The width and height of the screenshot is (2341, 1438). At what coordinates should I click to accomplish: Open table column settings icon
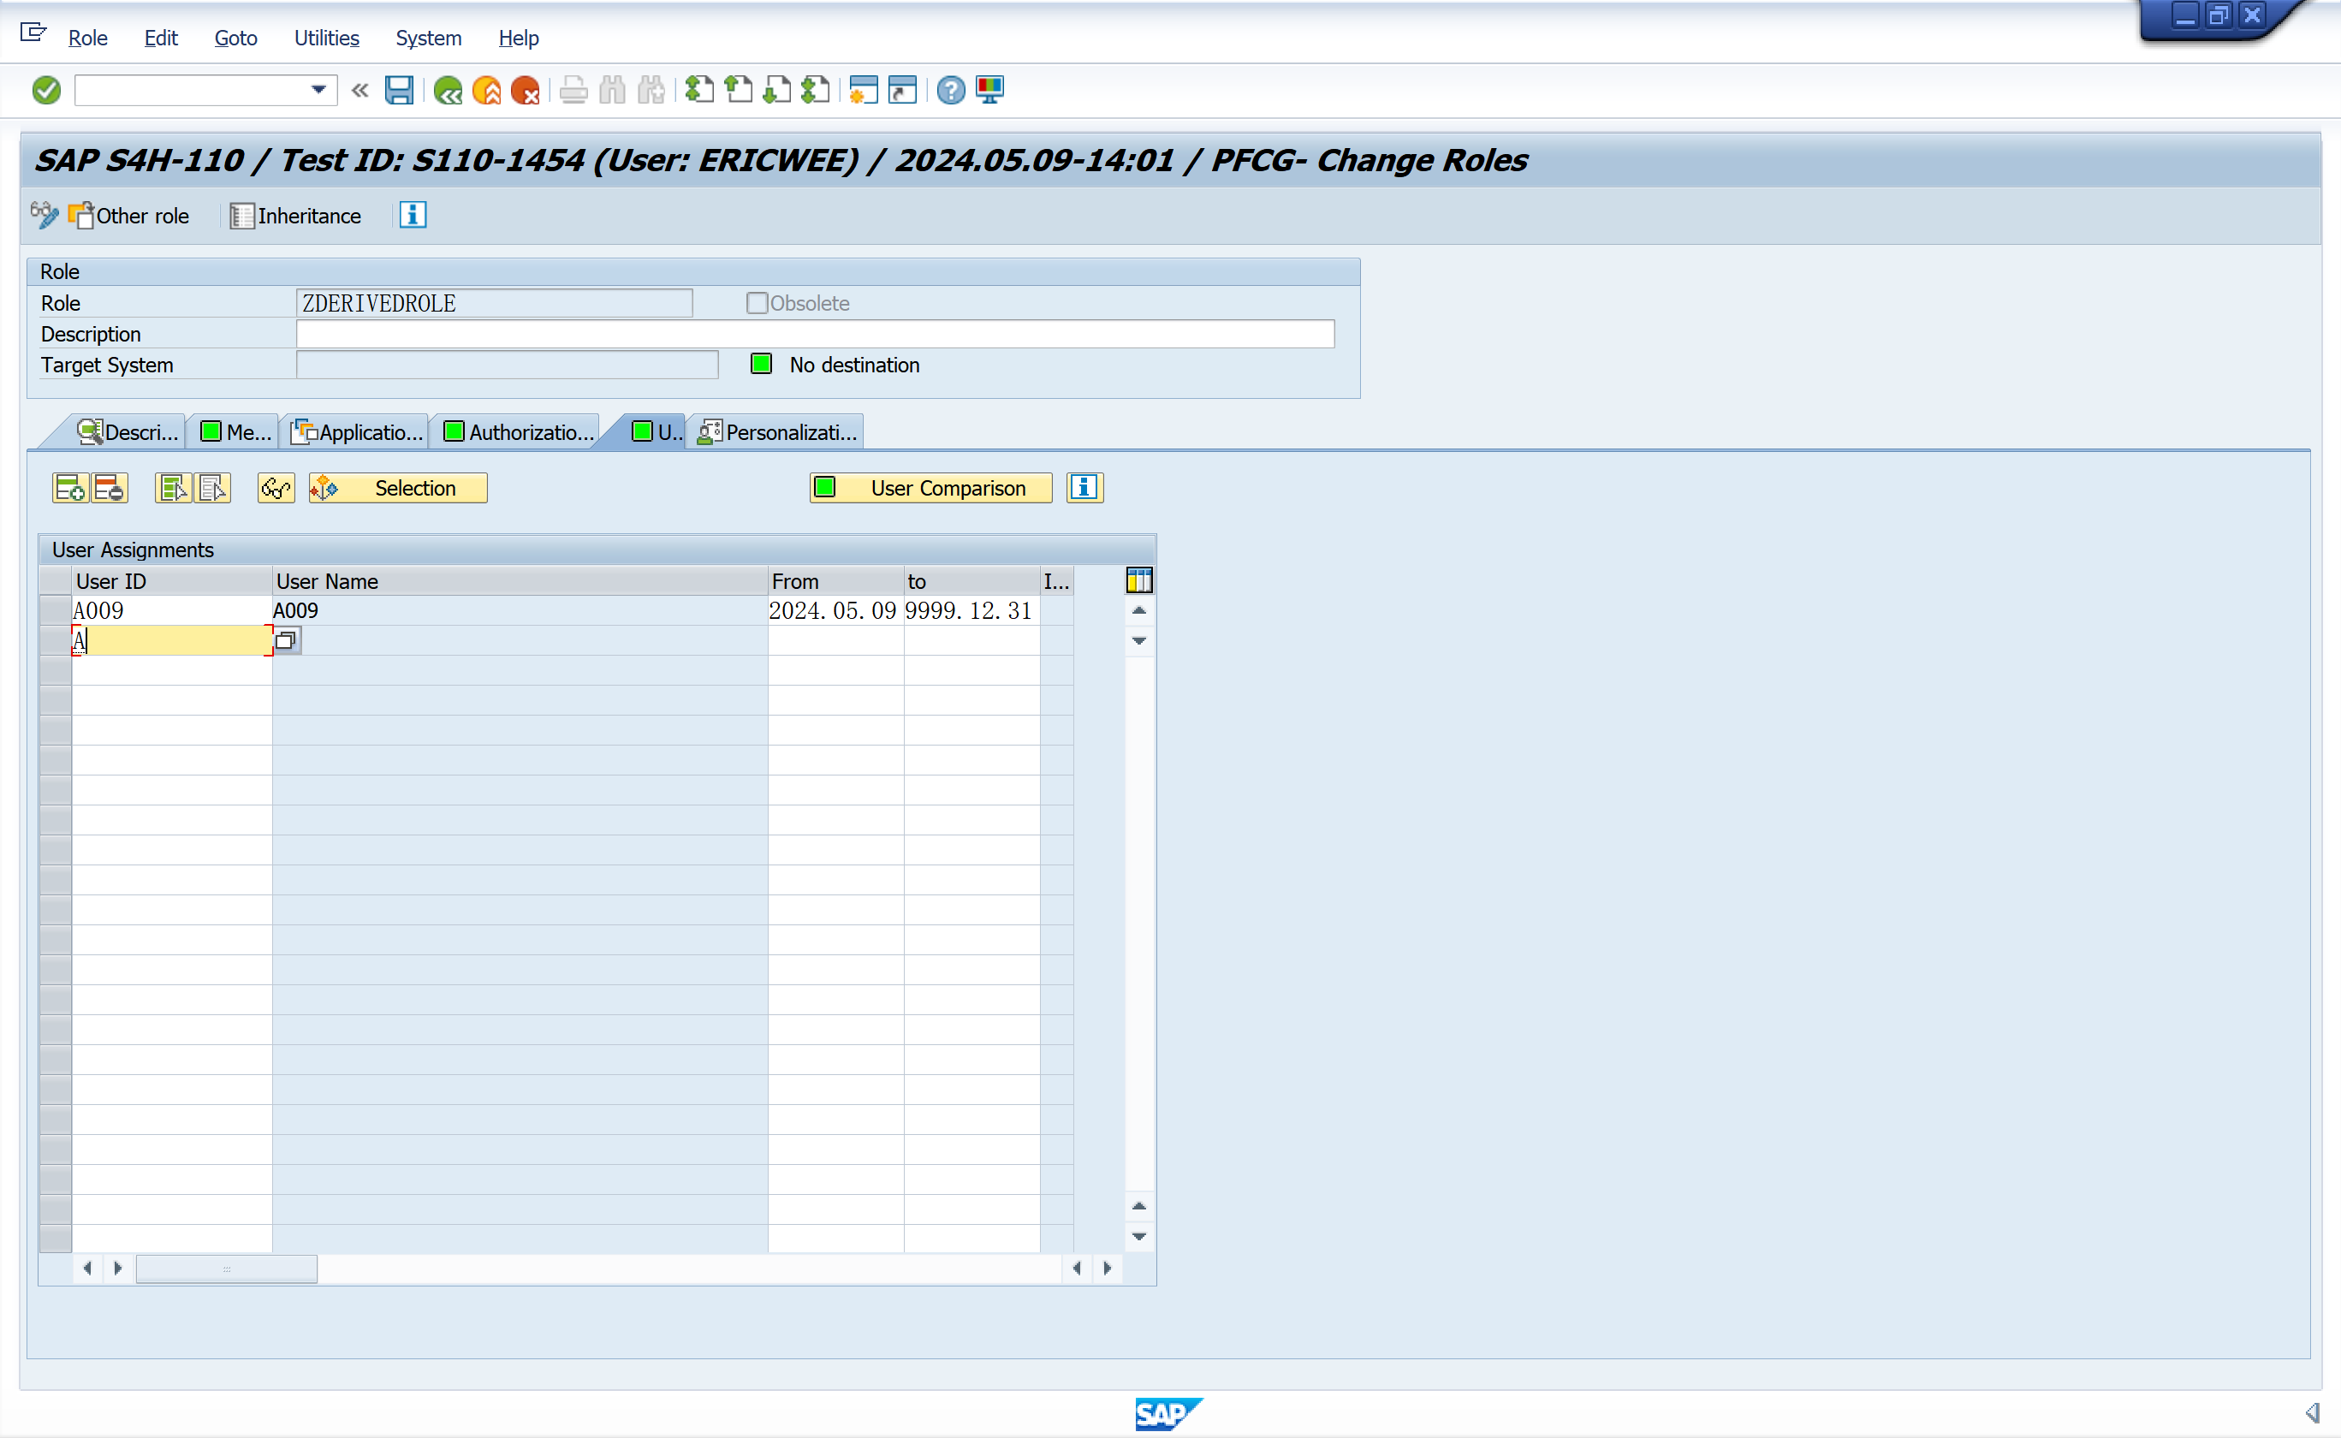click(x=1138, y=580)
